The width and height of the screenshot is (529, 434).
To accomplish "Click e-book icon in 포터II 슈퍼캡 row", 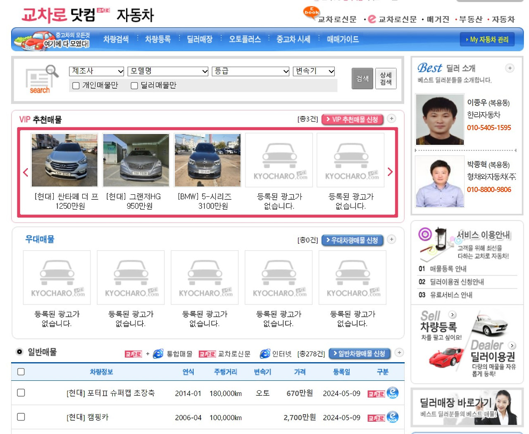I will click(393, 393).
